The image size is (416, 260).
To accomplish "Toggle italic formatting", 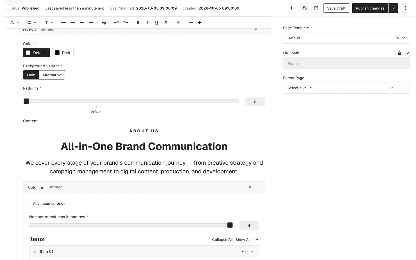I will (x=147, y=23).
